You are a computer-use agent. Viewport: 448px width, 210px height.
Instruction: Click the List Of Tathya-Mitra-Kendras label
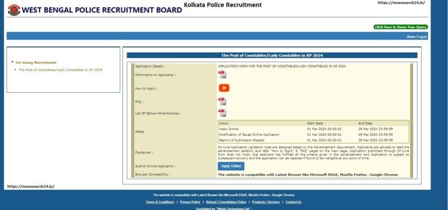click(158, 113)
